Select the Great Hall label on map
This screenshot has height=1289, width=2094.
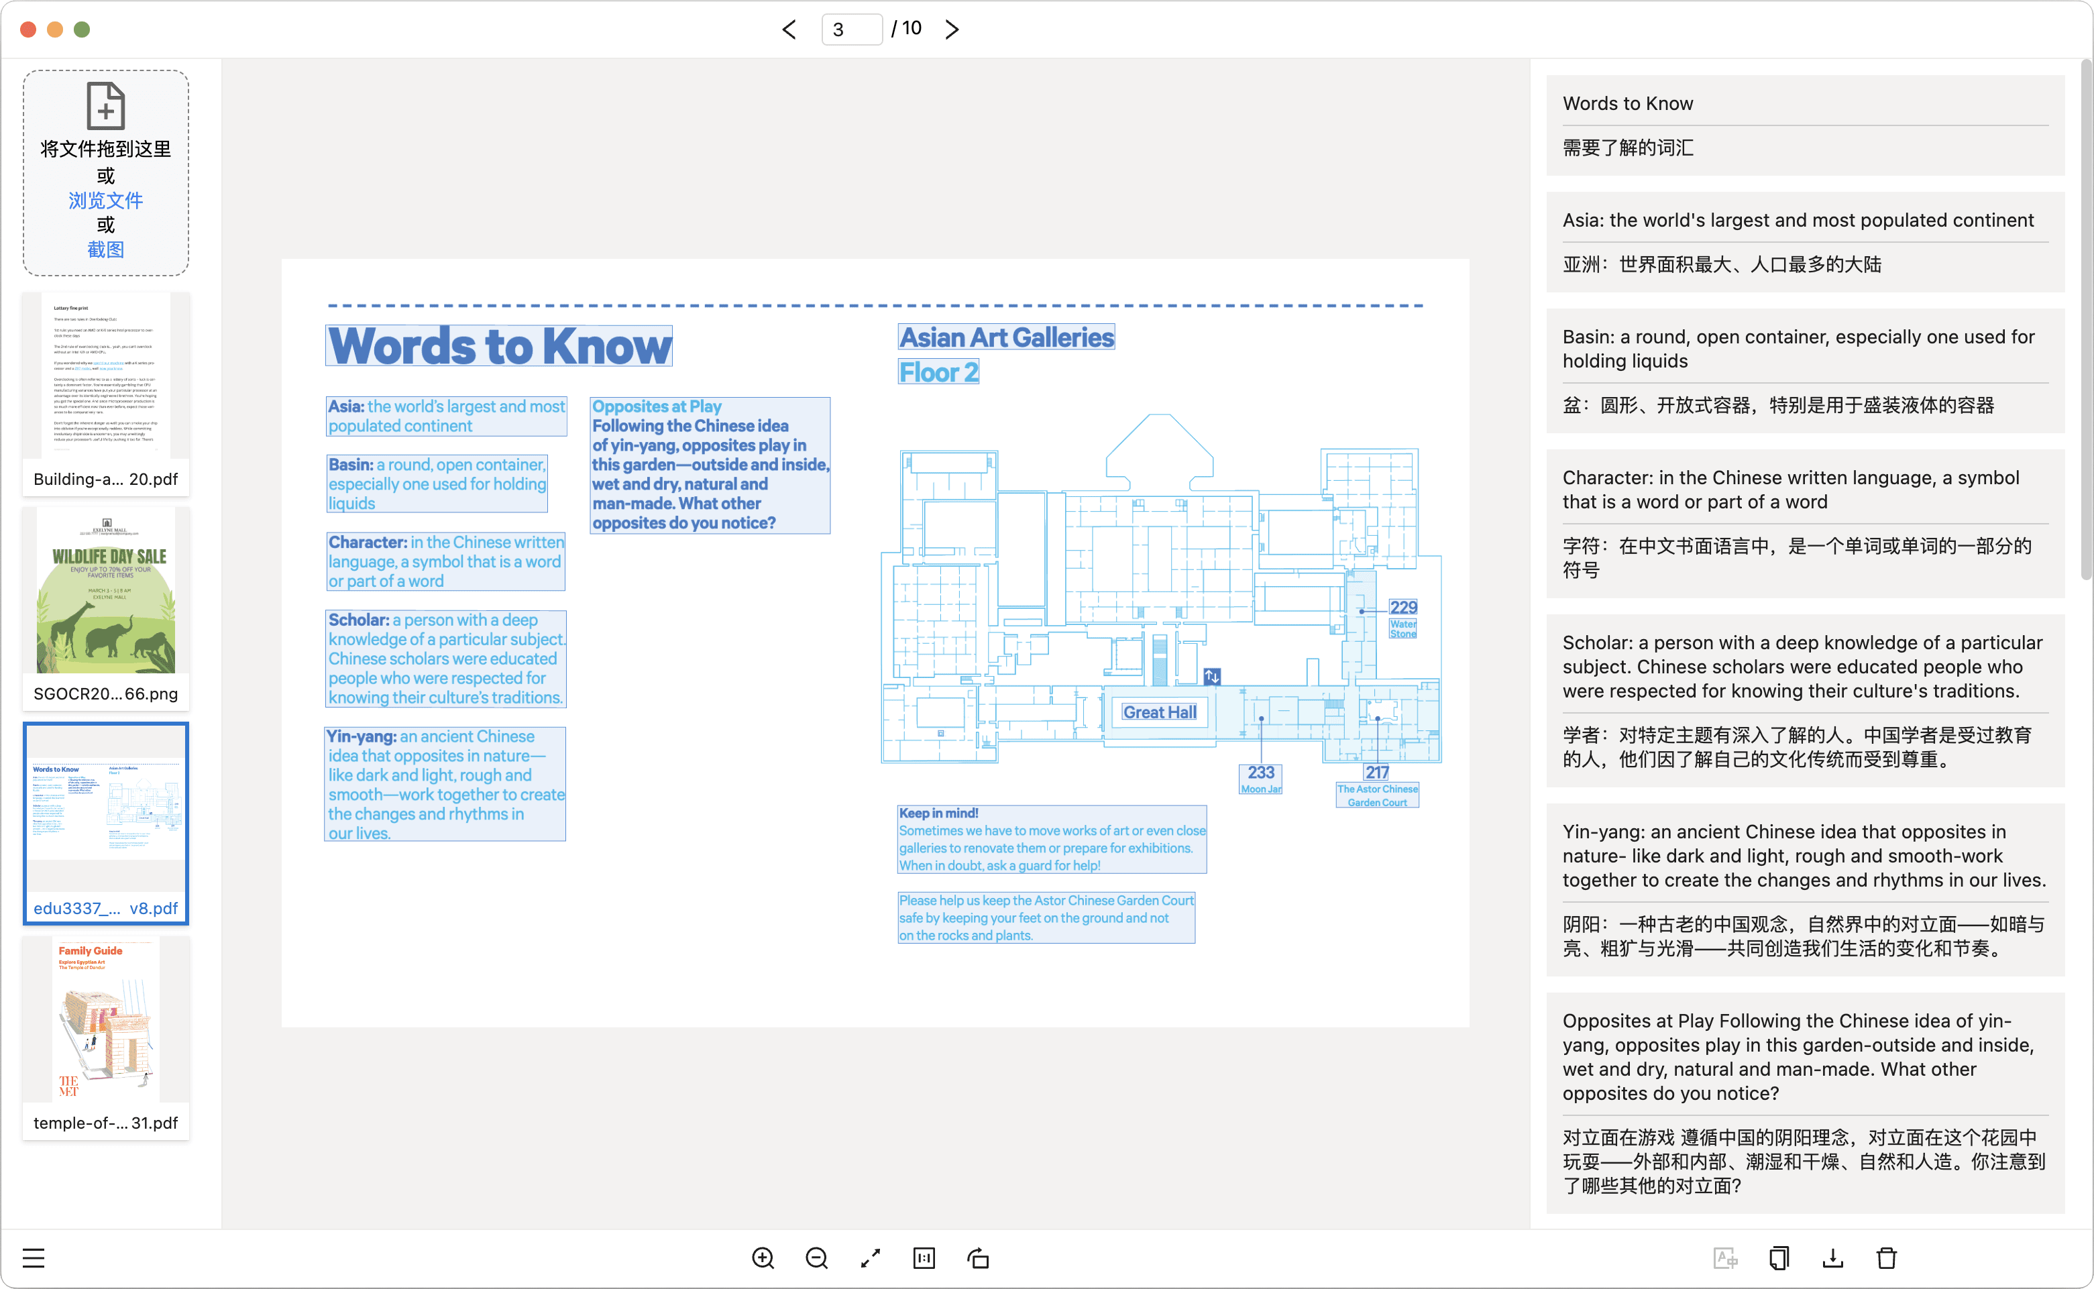click(1159, 712)
